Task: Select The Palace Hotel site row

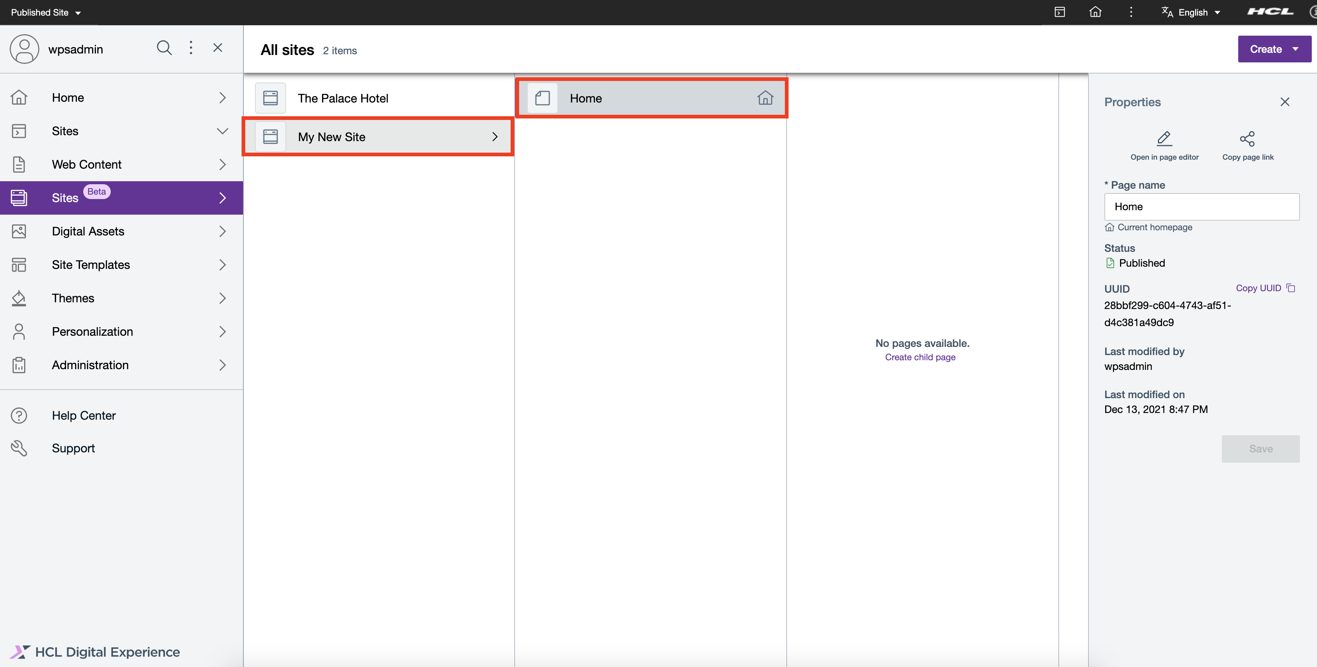Action: pyautogui.click(x=378, y=98)
